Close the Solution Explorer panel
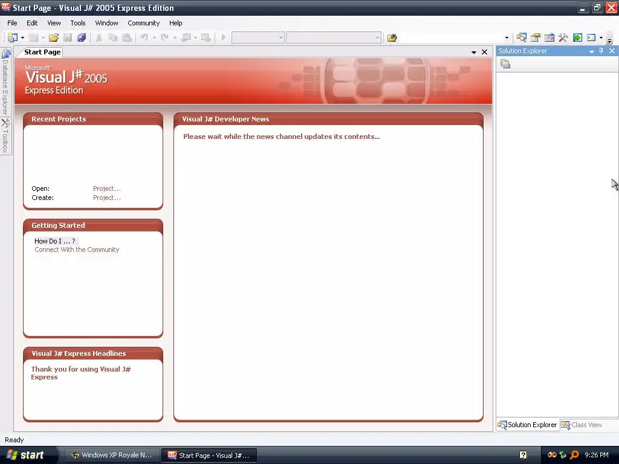Viewport: 619px width, 464px height. tap(612, 51)
